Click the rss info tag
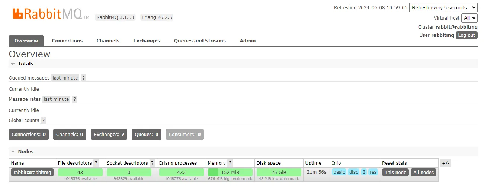This screenshot has height=187, width=487. pyautogui.click(x=373, y=172)
